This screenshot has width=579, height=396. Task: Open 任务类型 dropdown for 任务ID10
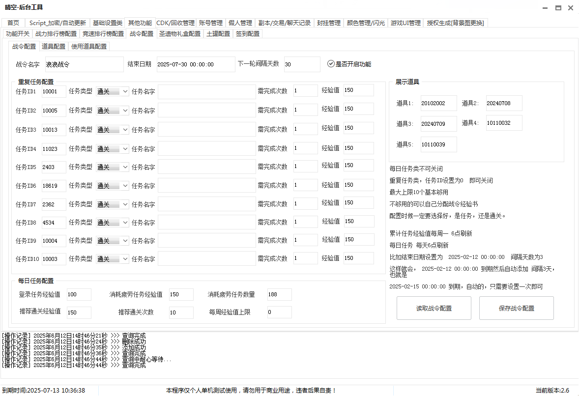pos(112,259)
